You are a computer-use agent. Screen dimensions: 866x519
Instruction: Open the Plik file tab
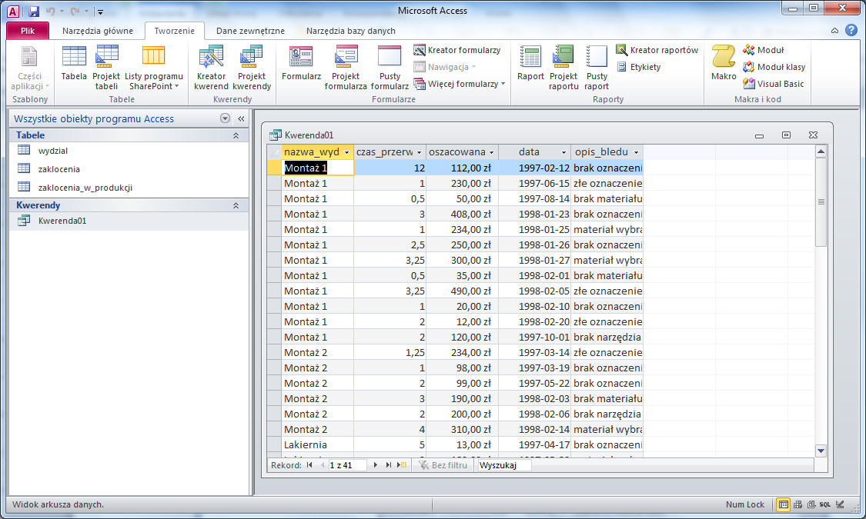[28, 31]
